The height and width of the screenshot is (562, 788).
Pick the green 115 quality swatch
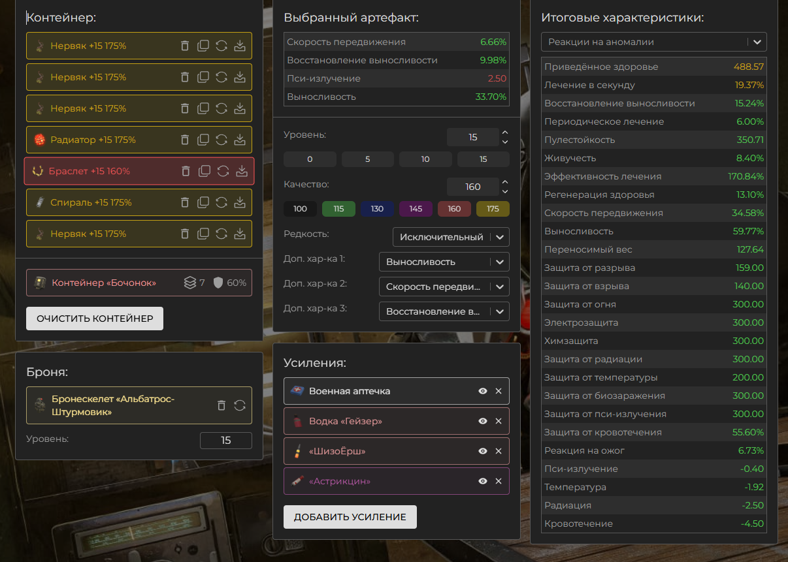[x=338, y=209]
